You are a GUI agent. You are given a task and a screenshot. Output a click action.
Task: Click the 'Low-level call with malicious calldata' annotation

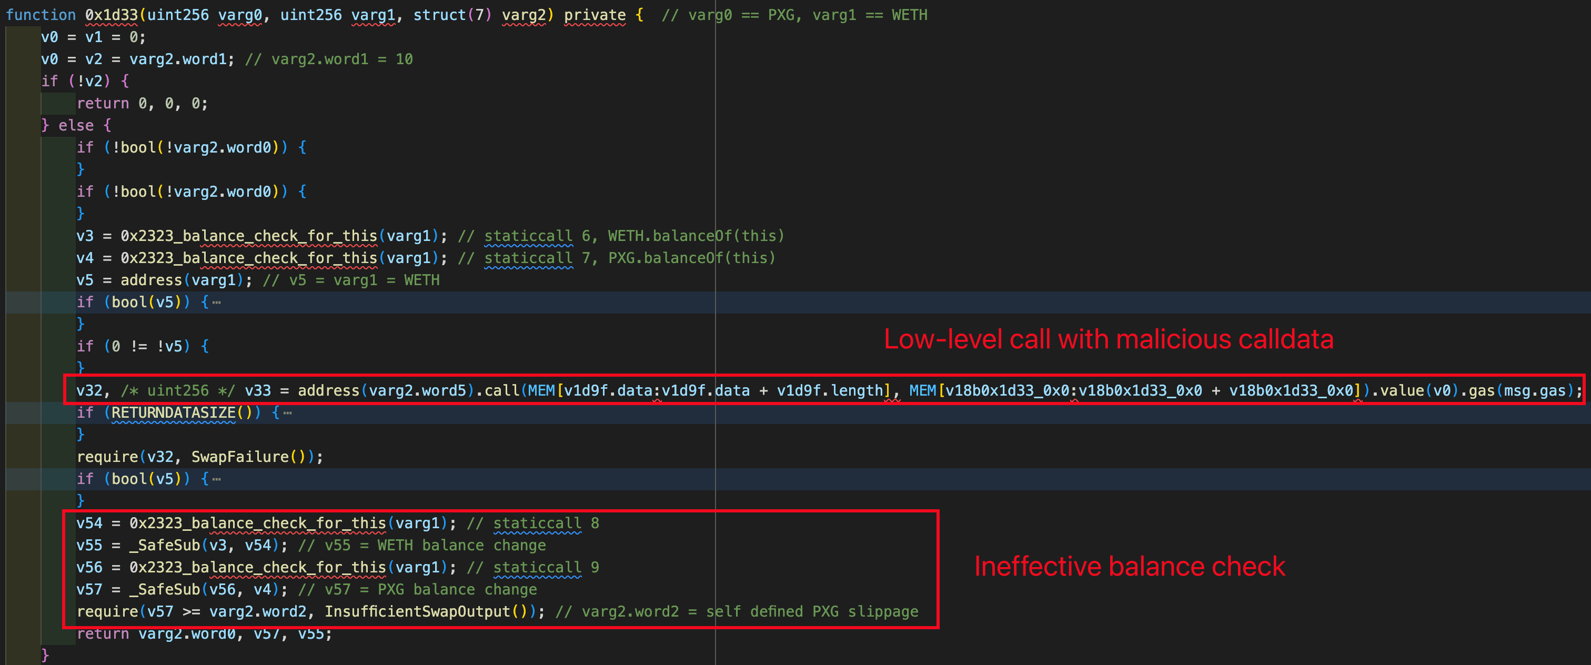pos(1108,339)
